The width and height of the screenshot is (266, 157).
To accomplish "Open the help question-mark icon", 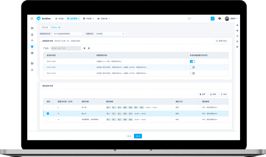I will (237, 31).
